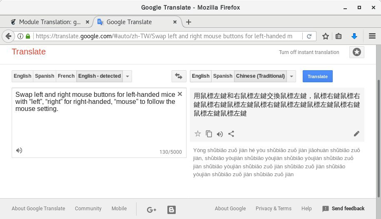Share the translation via share icon

point(231,134)
